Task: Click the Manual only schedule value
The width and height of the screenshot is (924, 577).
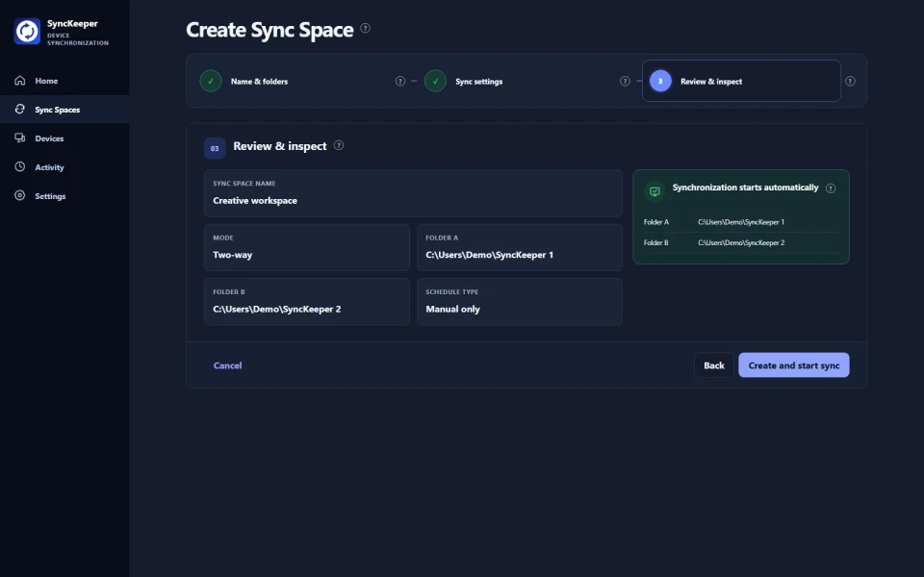Action: coord(452,309)
